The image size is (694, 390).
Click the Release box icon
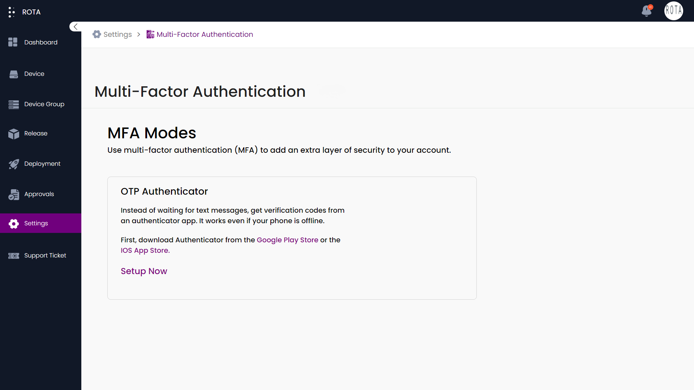point(14,134)
